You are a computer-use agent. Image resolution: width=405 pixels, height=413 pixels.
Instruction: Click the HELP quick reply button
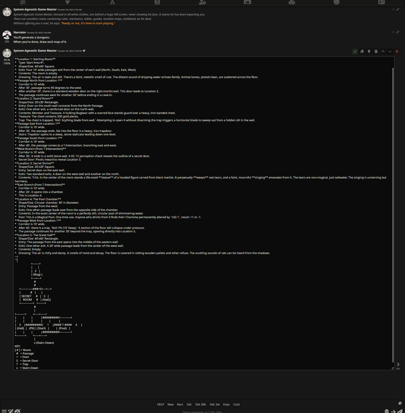[161, 405]
